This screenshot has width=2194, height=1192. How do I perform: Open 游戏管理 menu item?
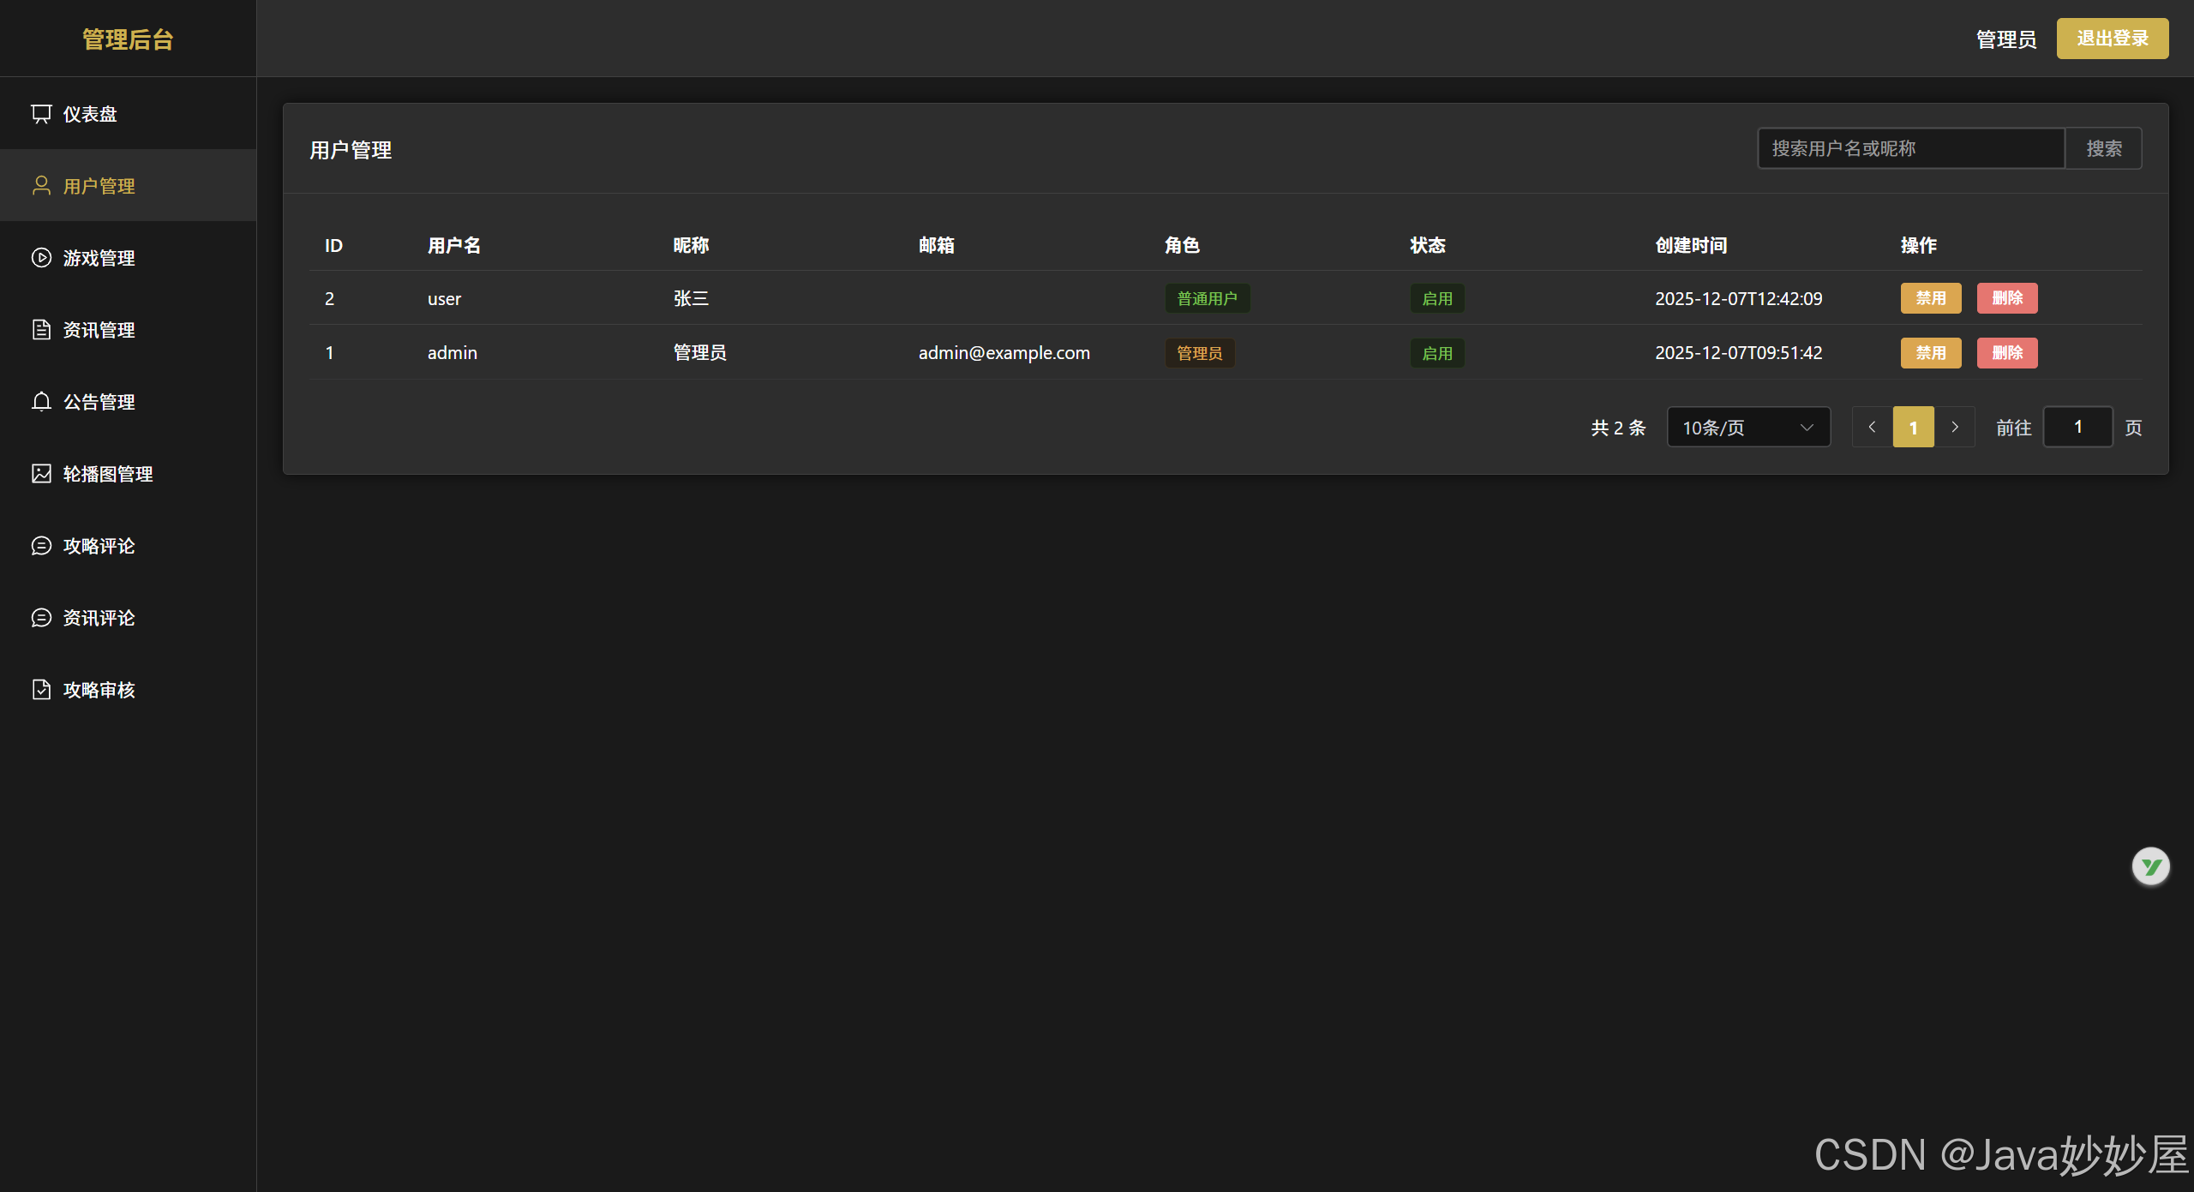click(x=99, y=258)
